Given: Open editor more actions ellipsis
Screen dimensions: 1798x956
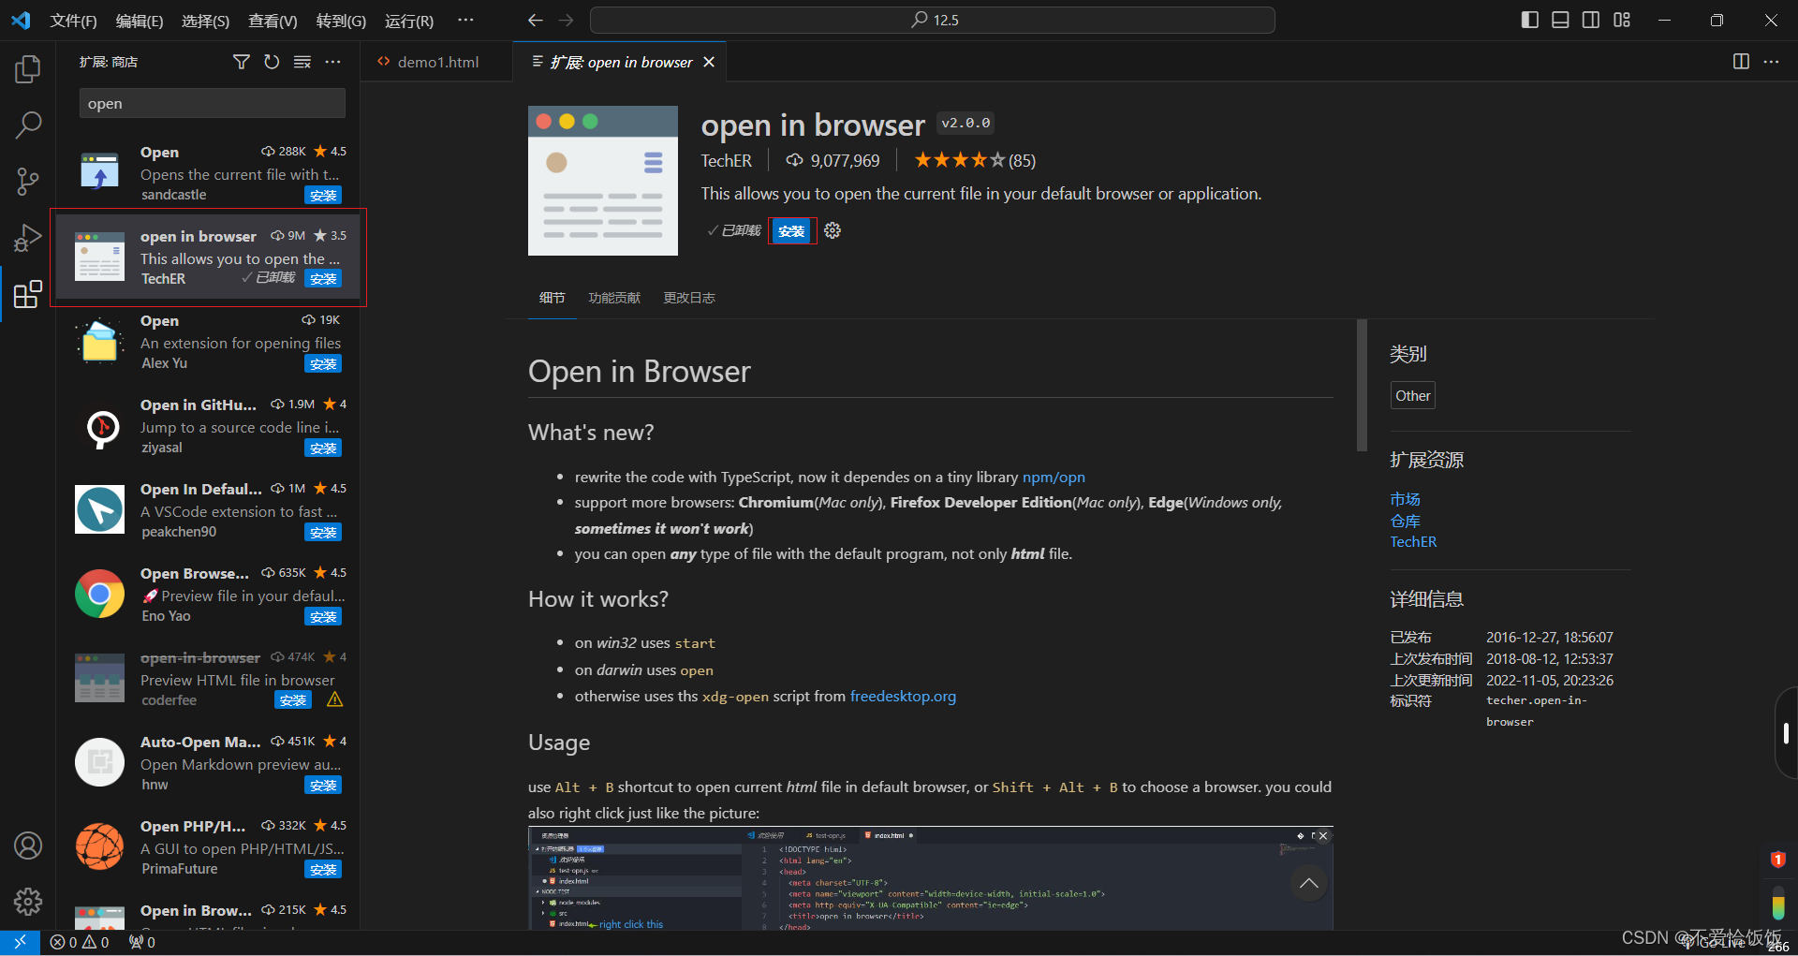Looking at the screenshot, I should point(1771,62).
